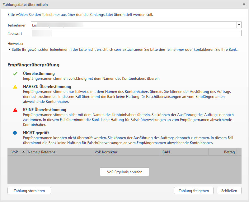Select the VoP column header
Image resolution: width=249 pixels, height=202 pixels.
tap(14, 152)
